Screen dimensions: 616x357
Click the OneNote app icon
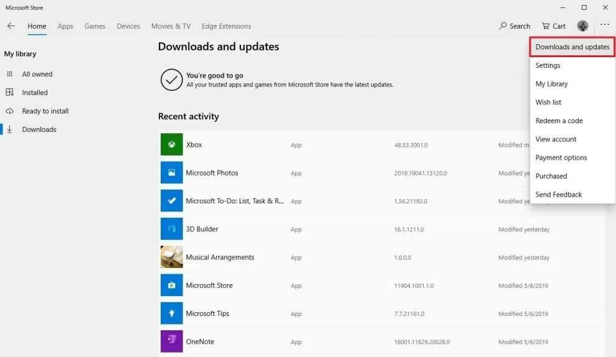point(172,341)
